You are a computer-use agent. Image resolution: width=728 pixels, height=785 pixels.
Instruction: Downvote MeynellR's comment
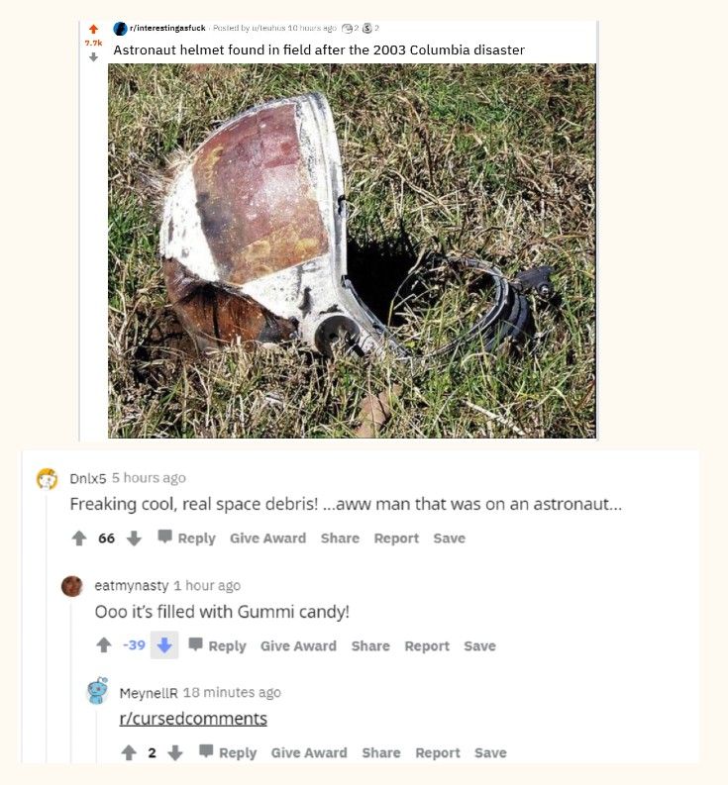click(x=175, y=752)
